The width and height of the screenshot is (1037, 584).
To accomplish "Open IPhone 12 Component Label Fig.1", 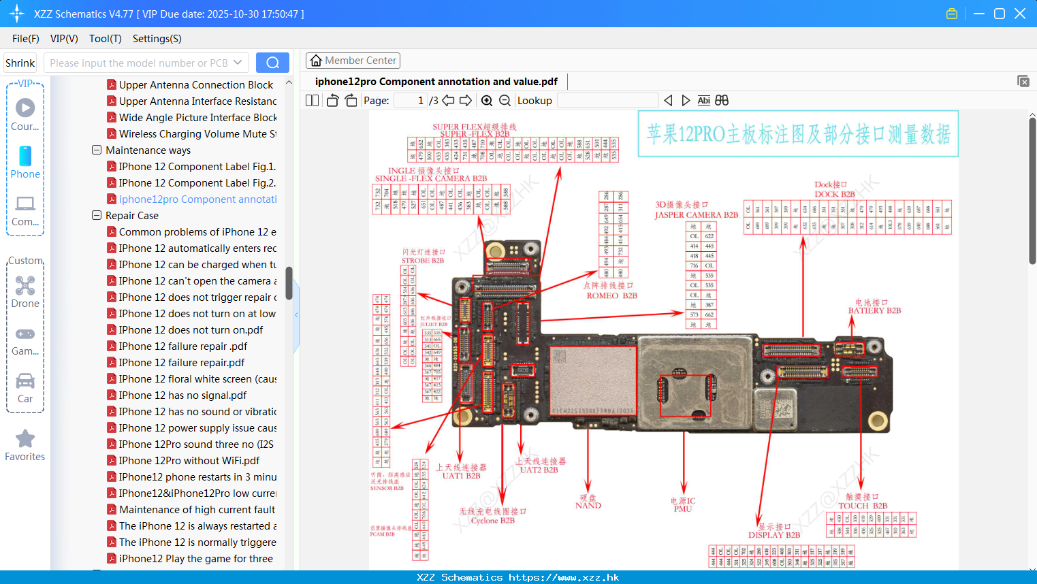I will (x=192, y=166).
